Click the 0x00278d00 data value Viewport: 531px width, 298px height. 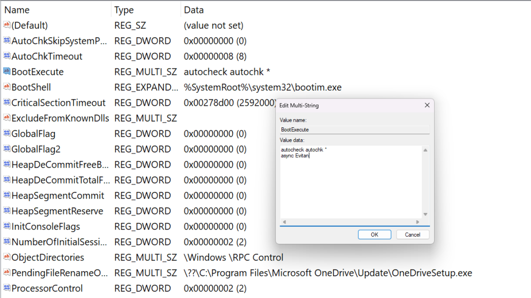pos(230,103)
